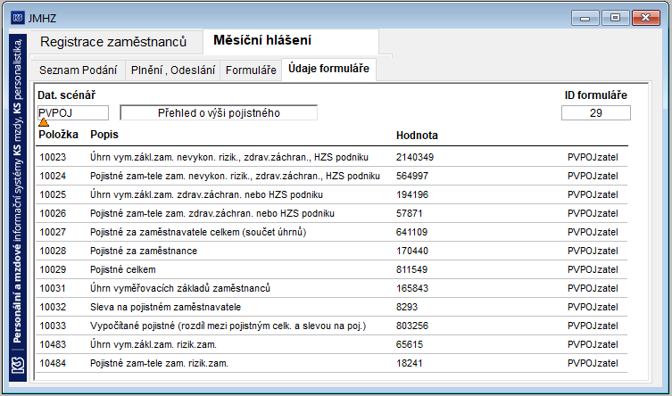Viewport: 672px width, 396px height.
Task: Click value 170440
Action: point(412,251)
